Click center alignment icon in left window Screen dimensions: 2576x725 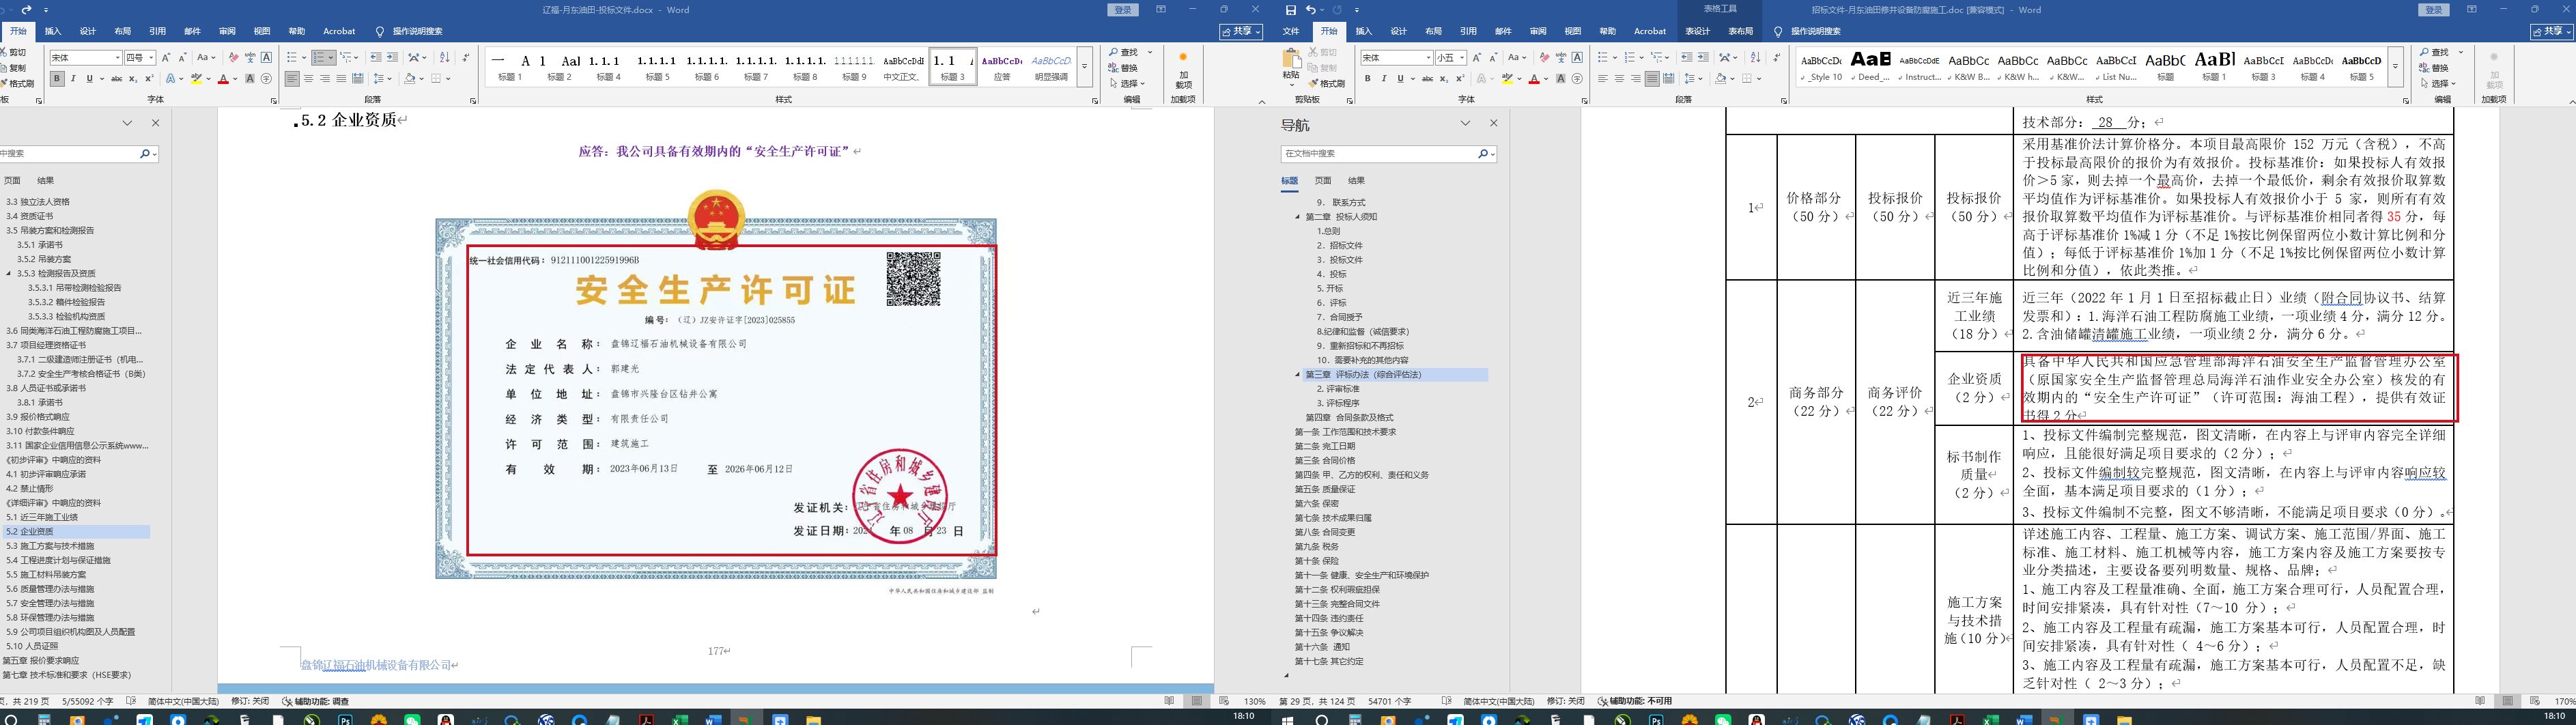pos(309,79)
